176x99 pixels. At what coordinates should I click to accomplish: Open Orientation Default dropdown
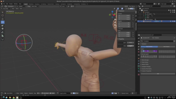click(21, 6)
